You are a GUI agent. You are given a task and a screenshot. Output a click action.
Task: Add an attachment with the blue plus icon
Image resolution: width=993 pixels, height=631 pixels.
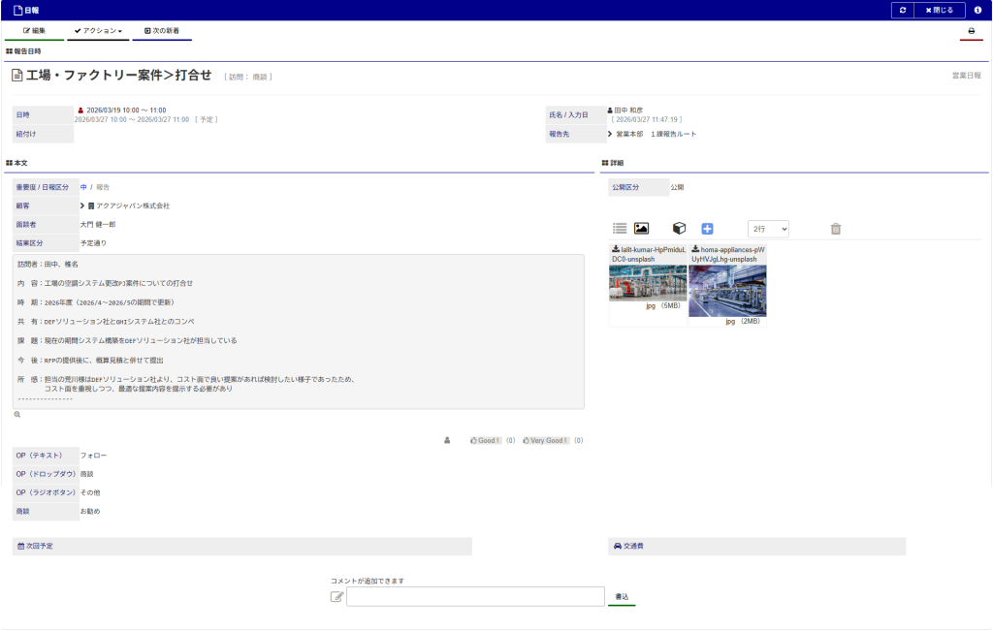(x=707, y=229)
